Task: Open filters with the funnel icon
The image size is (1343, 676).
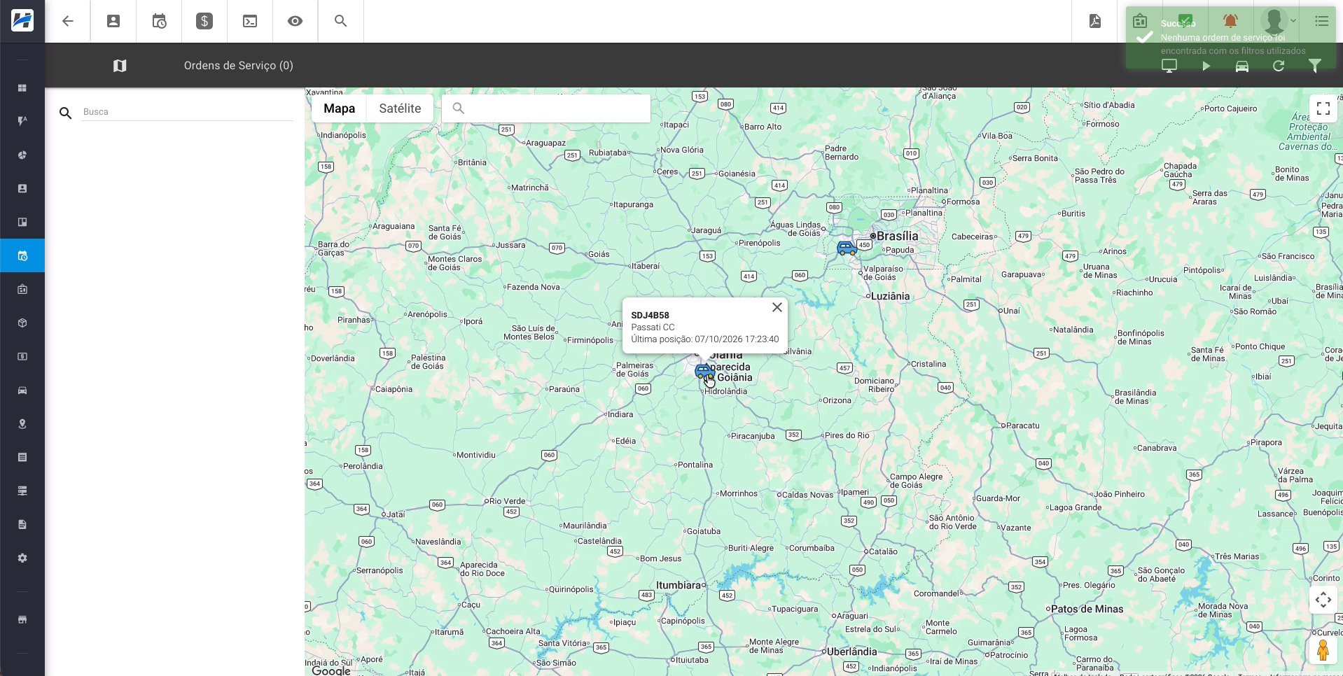Action: 1315,66
